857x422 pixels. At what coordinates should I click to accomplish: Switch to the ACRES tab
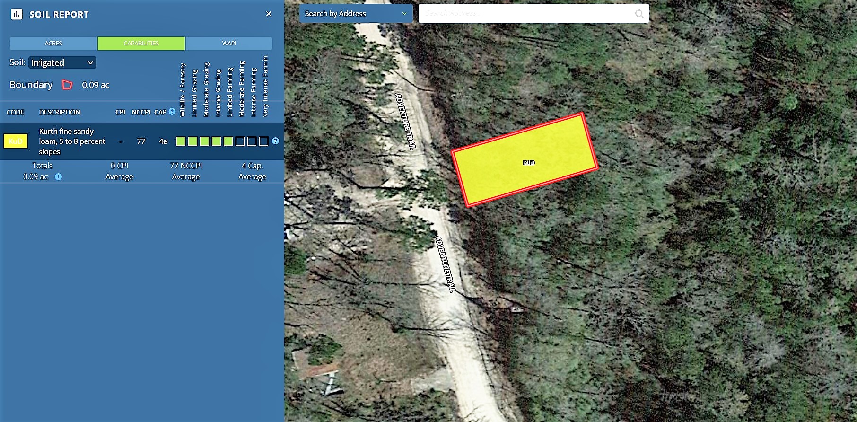tap(53, 44)
